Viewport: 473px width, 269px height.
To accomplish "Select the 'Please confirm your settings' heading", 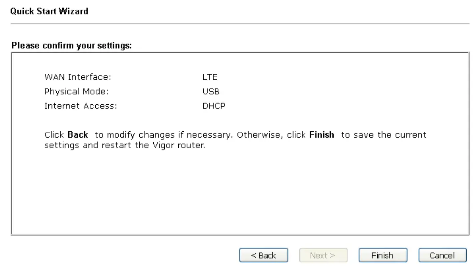I will (x=72, y=45).
